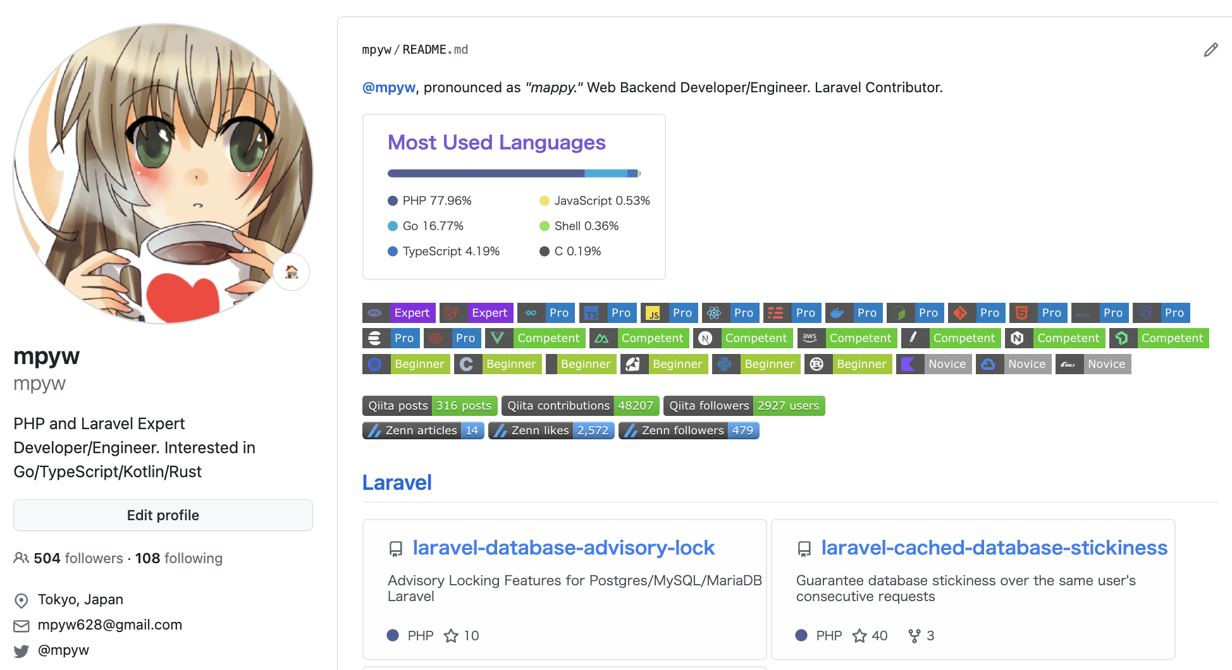Click the mpyw628@gmail.com email link
Screen dimensions: 1232x670
pyautogui.click(x=110, y=625)
